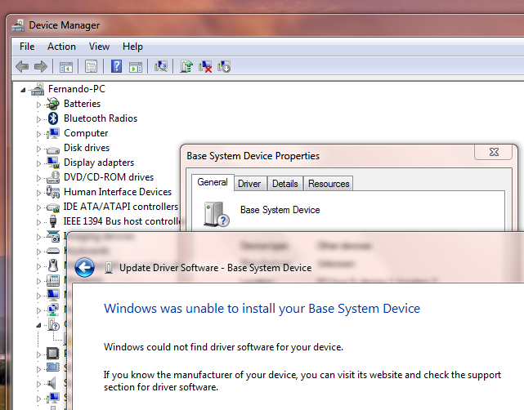Select Disk drives tree label
The height and width of the screenshot is (410, 524).
(x=87, y=148)
